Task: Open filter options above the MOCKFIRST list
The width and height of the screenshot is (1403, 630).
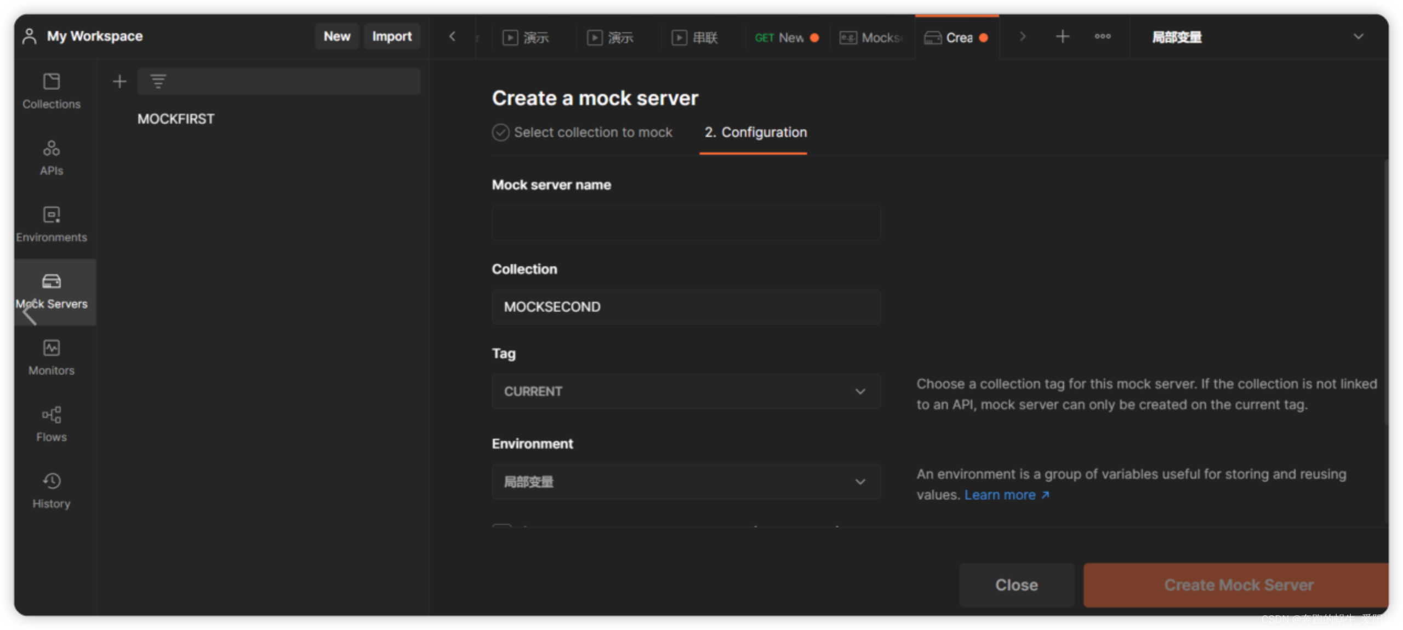Action: (x=157, y=80)
